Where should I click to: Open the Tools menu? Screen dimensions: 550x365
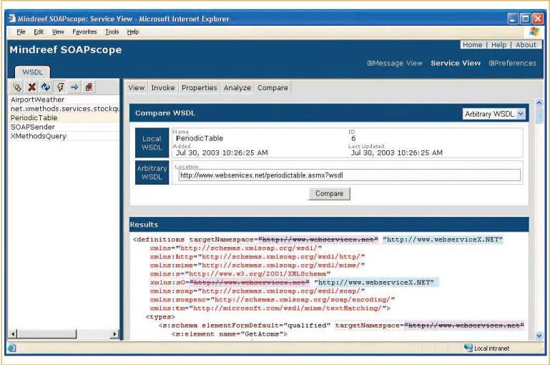(112, 31)
